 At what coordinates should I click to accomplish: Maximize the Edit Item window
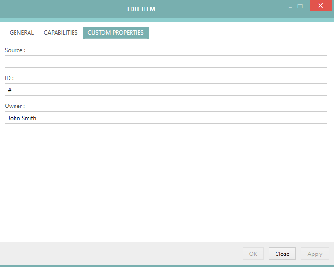(x=300, y=6)
